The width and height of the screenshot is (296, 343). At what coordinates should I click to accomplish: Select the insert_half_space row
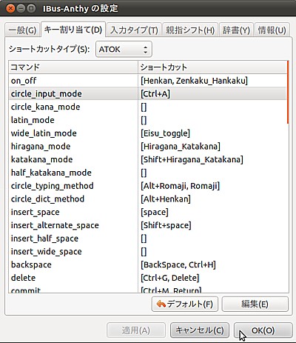point(148,239)
